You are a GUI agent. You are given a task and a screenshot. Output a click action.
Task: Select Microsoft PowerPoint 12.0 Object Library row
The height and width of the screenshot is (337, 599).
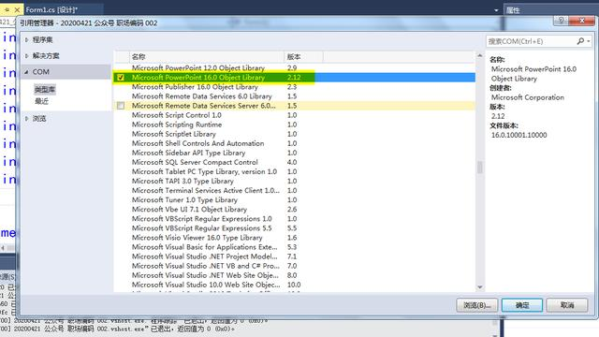coord(294,68)
